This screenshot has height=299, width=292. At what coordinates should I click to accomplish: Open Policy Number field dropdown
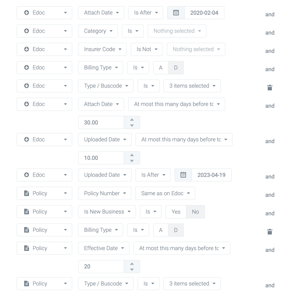point(105,193)
